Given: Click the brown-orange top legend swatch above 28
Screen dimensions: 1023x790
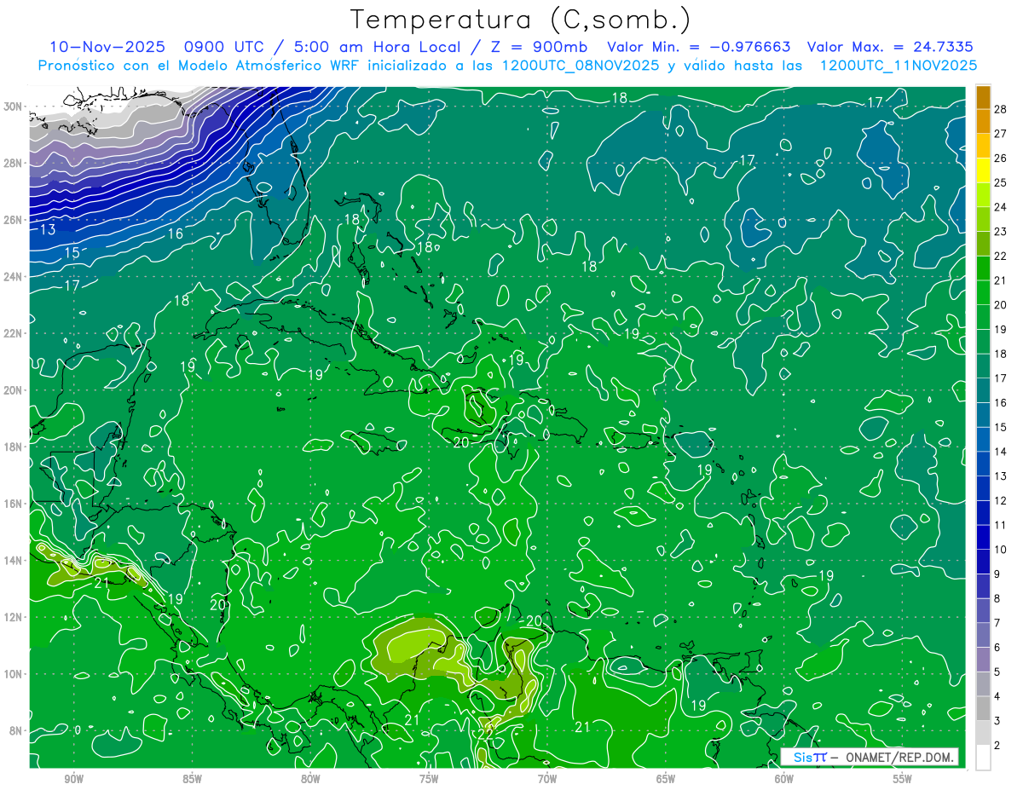Looking at the screenshot, I should 983,97.
